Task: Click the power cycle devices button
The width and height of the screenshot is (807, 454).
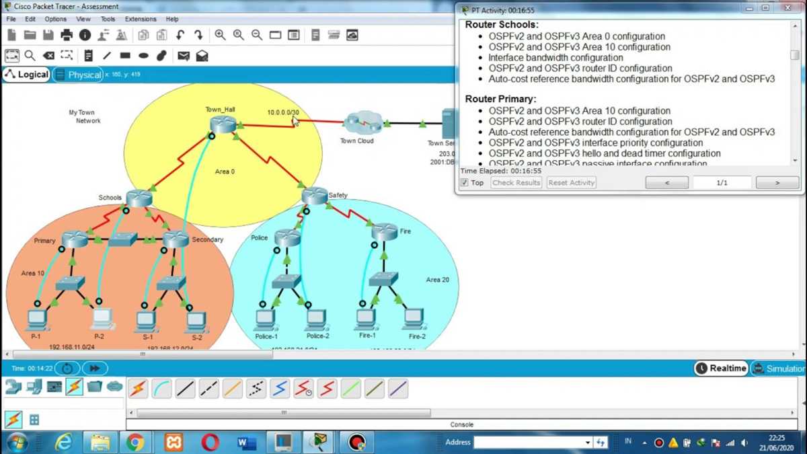Action: (67, 369)
